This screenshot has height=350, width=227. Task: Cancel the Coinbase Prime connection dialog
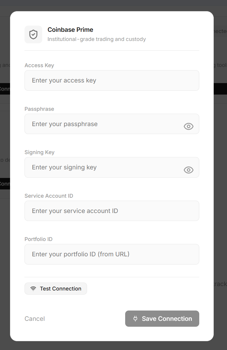click(x=35, y=319)
